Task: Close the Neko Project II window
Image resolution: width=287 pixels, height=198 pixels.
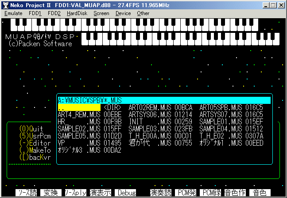Action: tap(281, 5)
